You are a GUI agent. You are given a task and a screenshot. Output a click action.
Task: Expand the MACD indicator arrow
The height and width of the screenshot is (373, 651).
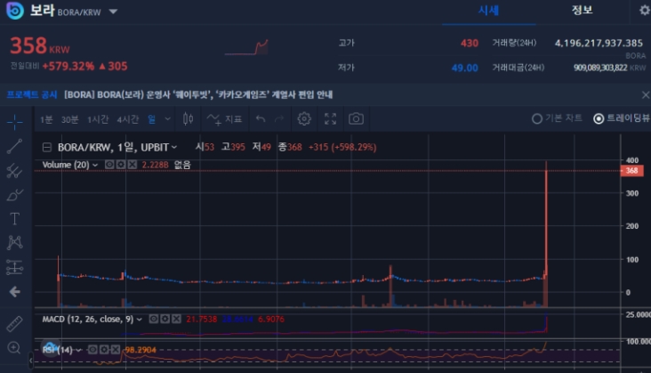(140, 320)
